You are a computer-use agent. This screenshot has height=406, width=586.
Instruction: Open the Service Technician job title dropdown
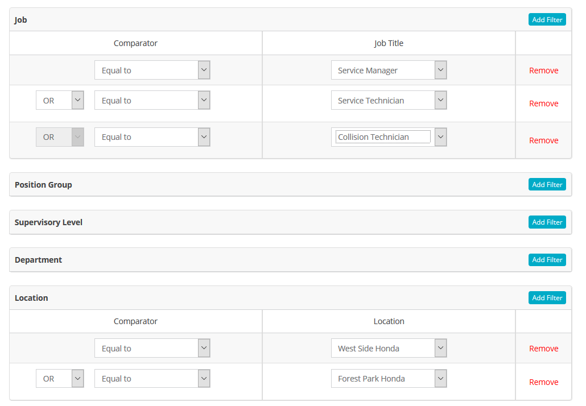click(389, 100)
